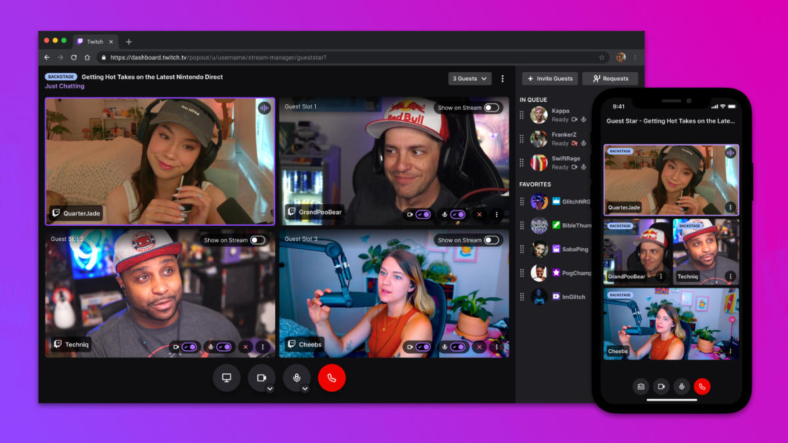Select the Twitch browser tab

[95, 41]
